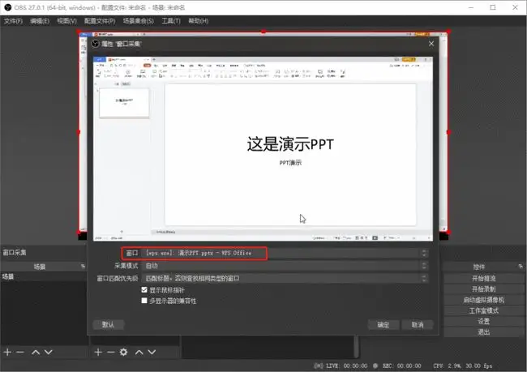This screenshot has width=527, height=372.
Task: Open the 文件(F) menu
Action: click(x=13, y=21)
